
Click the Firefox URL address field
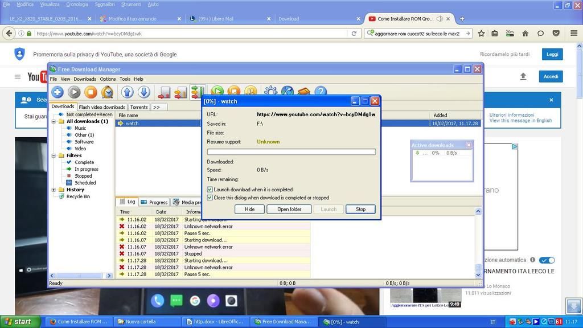(x=191, y=34)
